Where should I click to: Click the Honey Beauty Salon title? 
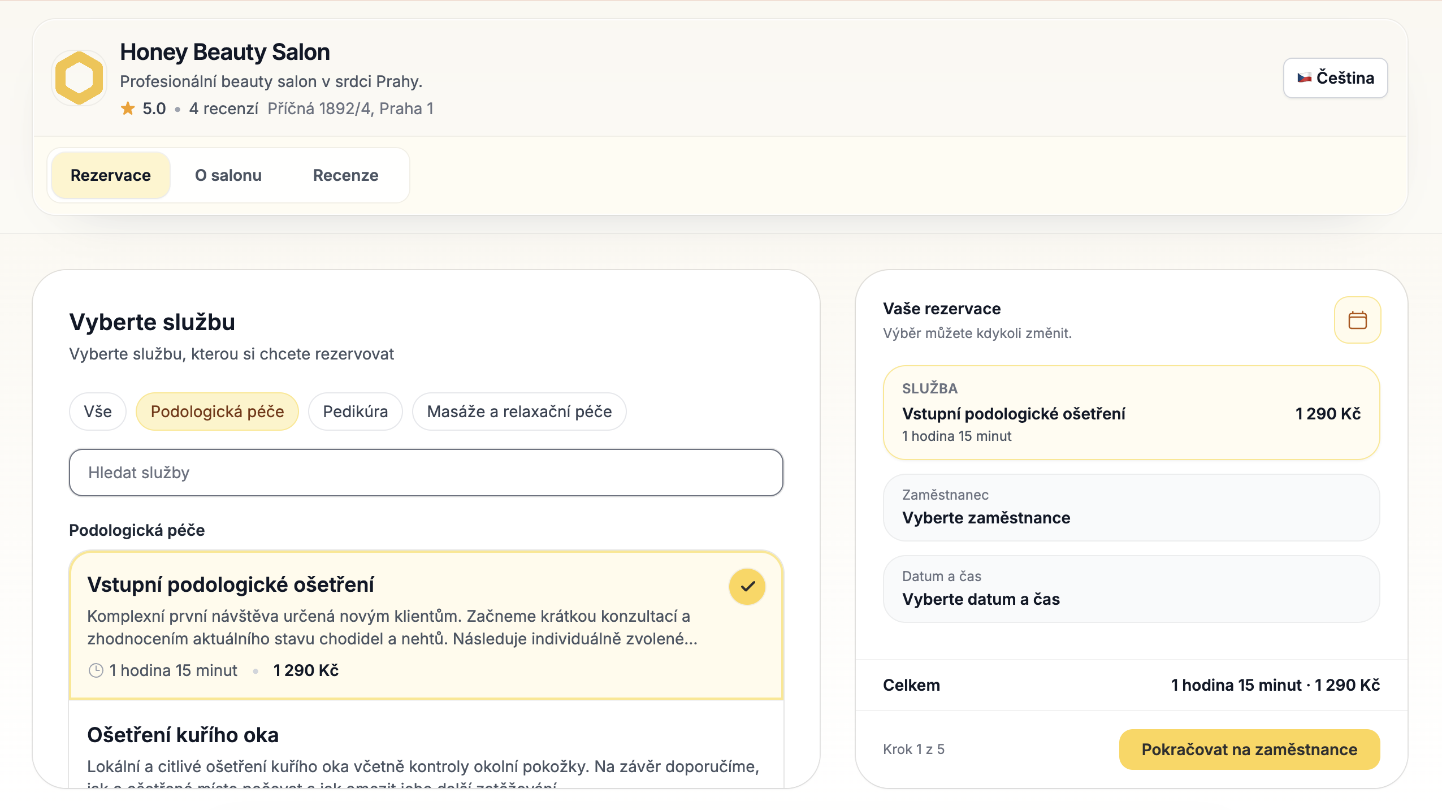225,52
